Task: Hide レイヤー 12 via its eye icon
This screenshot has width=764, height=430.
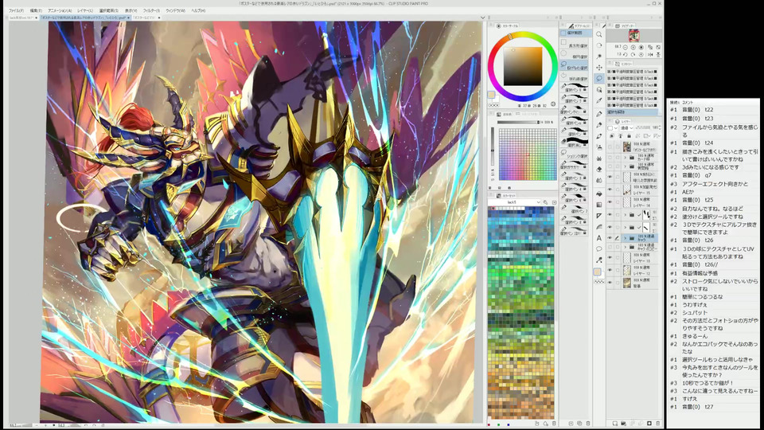Action: (x=610, y=270)
